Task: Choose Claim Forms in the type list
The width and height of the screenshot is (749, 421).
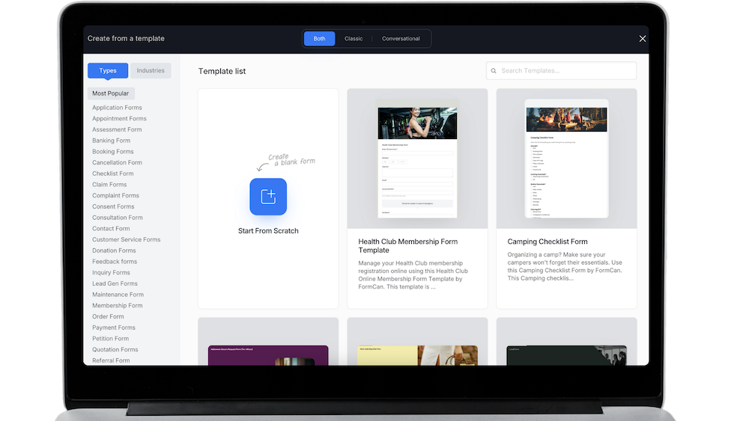Action: 109,184
